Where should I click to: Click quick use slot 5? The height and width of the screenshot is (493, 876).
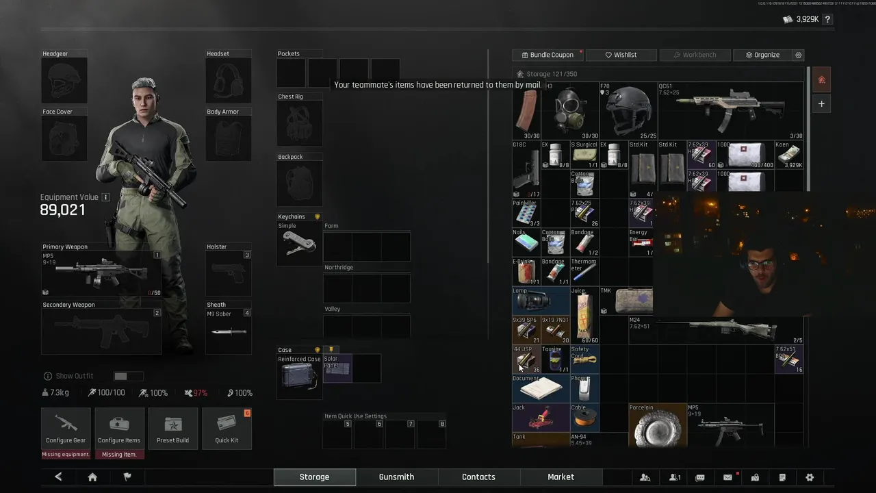tap(337, 434)
